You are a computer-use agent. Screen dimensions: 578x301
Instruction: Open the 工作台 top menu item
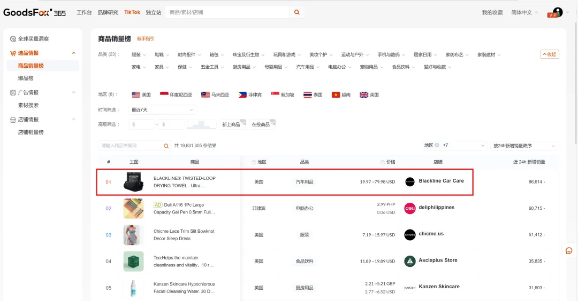pos(84,12)
